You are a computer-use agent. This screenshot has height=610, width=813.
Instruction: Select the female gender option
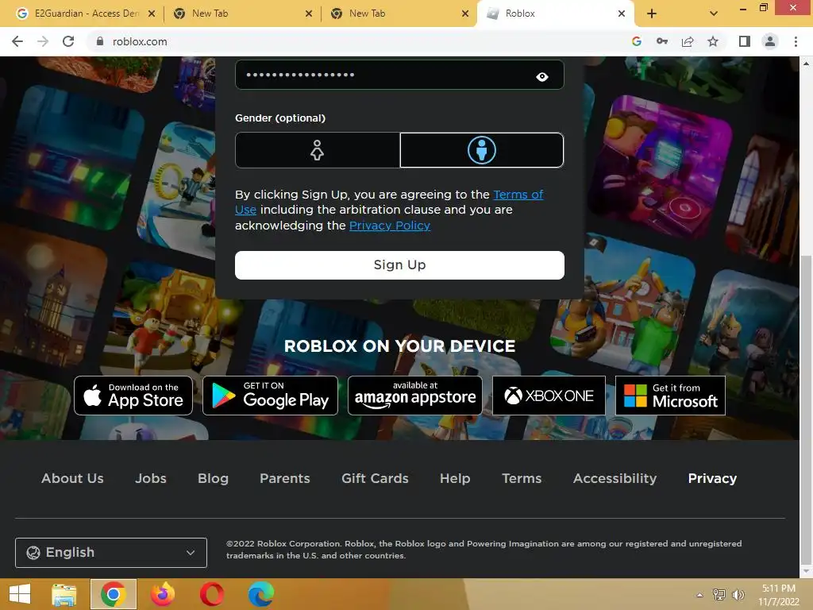[318, 150]
